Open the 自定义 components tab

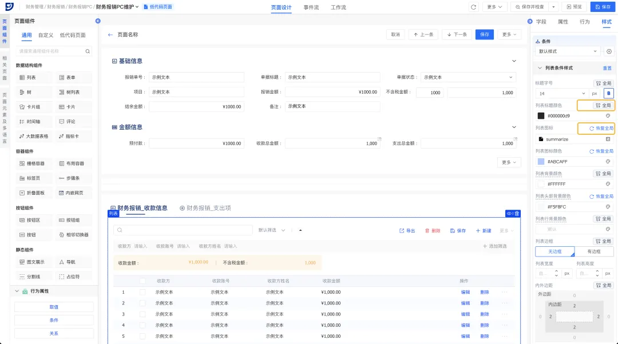point(46,35)
